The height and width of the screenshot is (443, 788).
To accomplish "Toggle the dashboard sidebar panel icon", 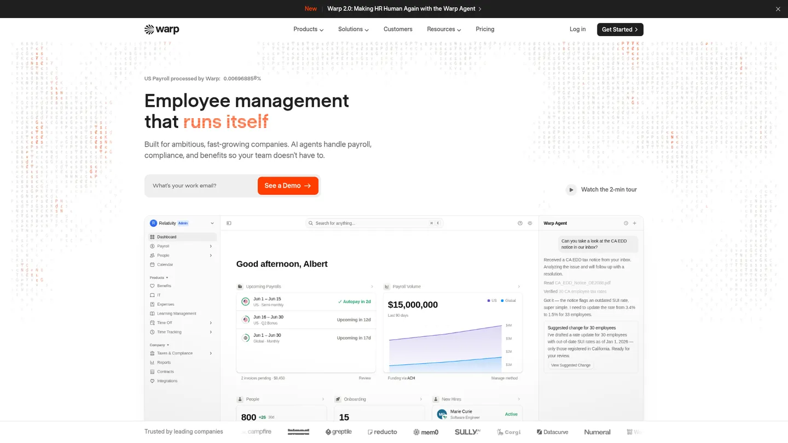I will point(229,223).
